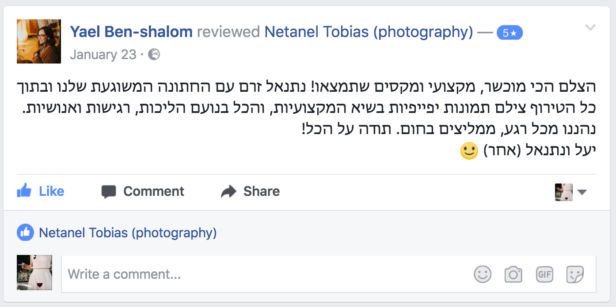Open Yael Ben-shalom's profile link
Image resolution: width=616 pixels, height=307 pixels.
click(131, 32)
